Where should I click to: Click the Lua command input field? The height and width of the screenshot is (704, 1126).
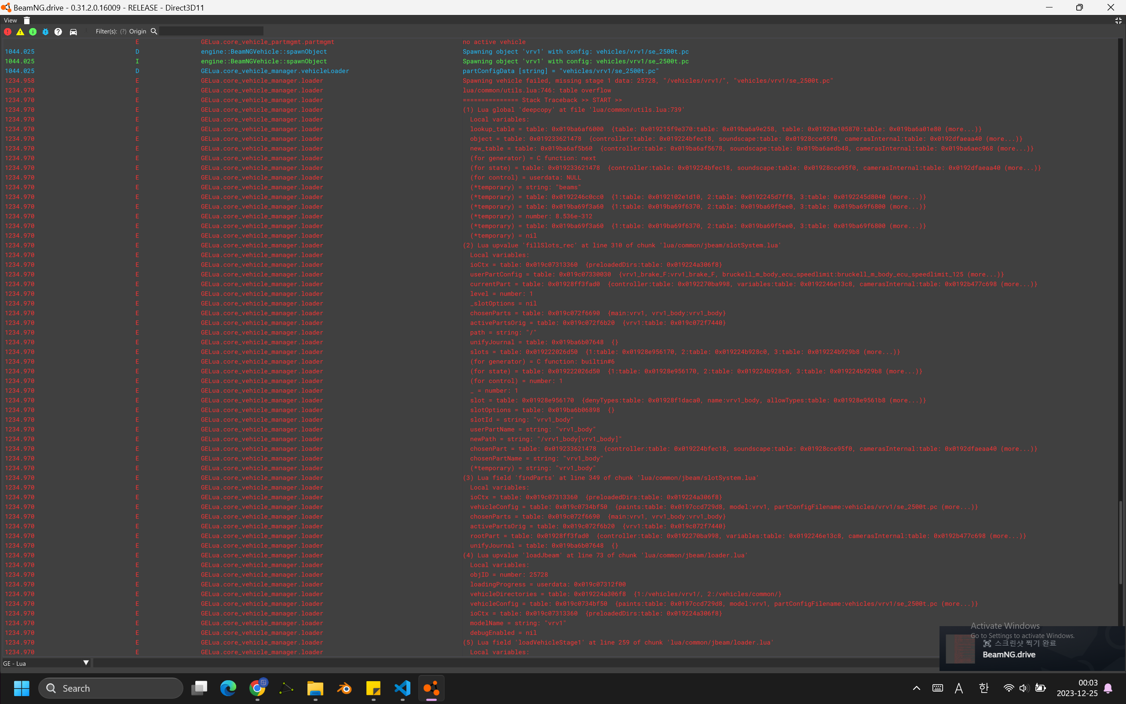click(x=512, y=663)
